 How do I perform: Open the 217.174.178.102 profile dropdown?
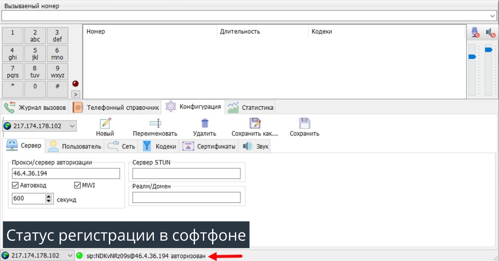72,126
